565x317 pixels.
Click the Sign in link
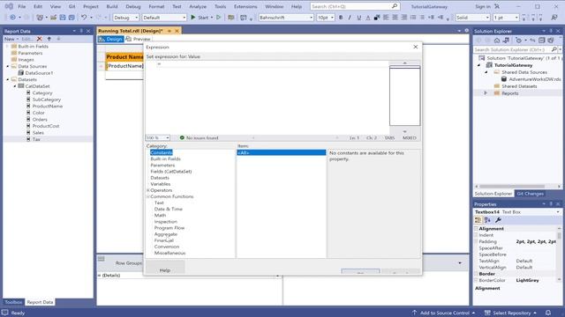[x=483, y=6]
